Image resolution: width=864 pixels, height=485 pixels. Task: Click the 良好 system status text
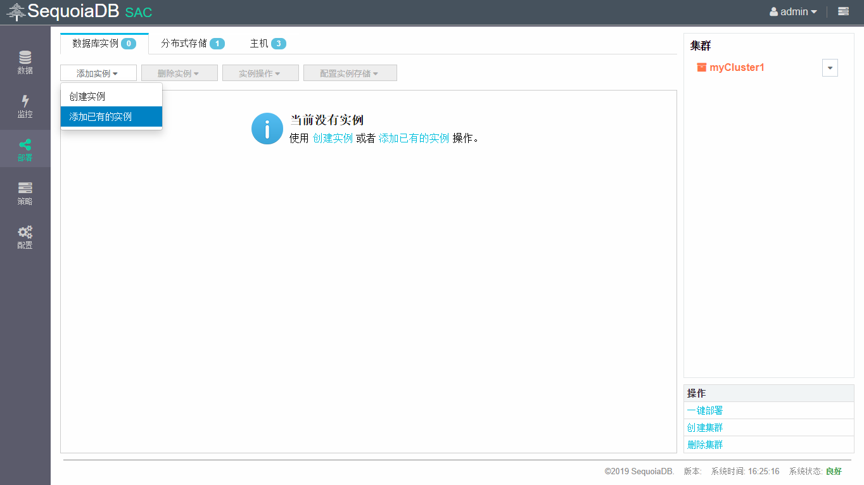pyautogui.click(x=834, y=471)
